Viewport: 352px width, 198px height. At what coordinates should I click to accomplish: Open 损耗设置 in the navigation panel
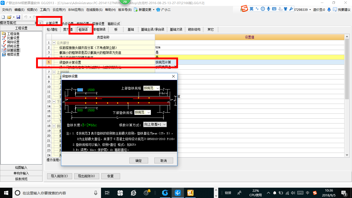pyautogui.click(x=11, y=46)
